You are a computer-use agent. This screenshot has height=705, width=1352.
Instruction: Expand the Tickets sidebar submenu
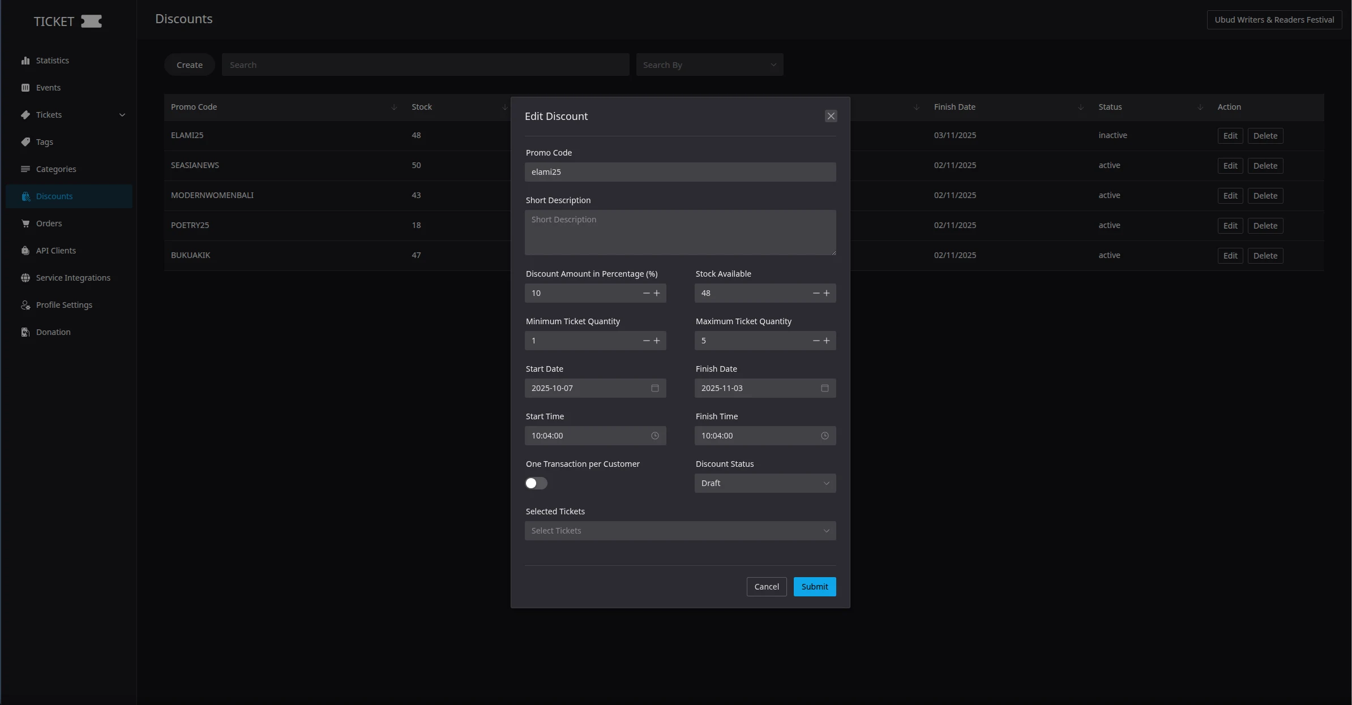coord(122,115)
